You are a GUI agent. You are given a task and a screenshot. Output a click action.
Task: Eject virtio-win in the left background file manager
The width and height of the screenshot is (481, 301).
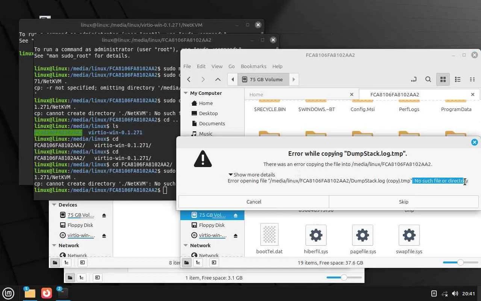(x=104, y=236)
